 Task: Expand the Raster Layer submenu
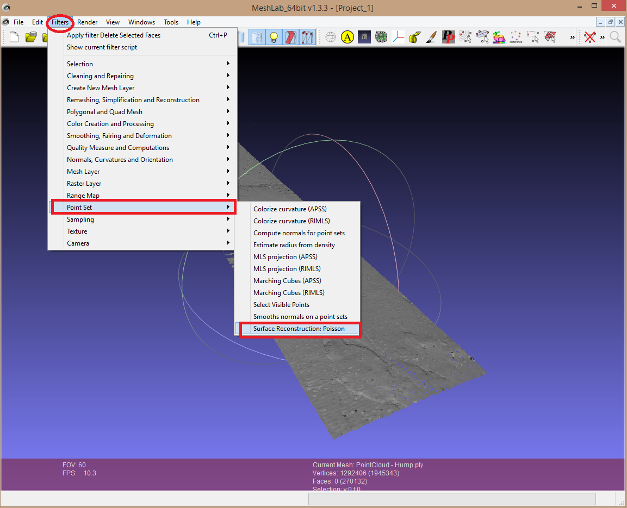coord(142,184)
